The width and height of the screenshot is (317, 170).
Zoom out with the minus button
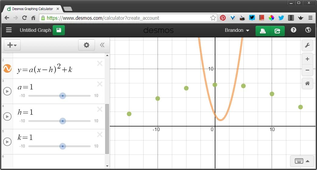click(307, 70)
